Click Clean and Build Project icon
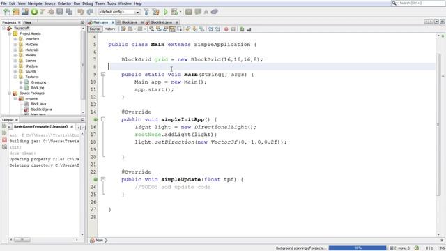 (156, 12)
